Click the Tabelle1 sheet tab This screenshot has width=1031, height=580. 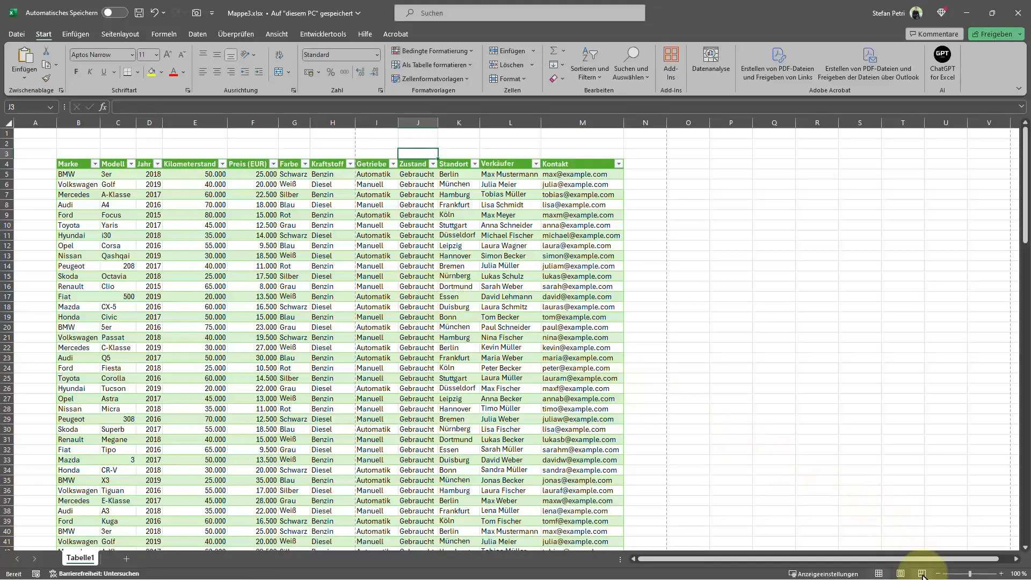point(80,558)
